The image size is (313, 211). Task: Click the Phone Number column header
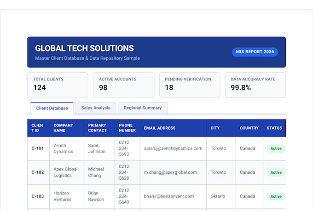(x=127, y=128)
